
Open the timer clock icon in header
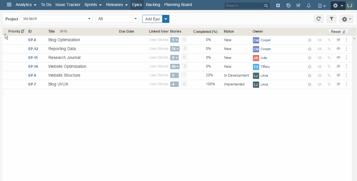(x=288, y=5)
